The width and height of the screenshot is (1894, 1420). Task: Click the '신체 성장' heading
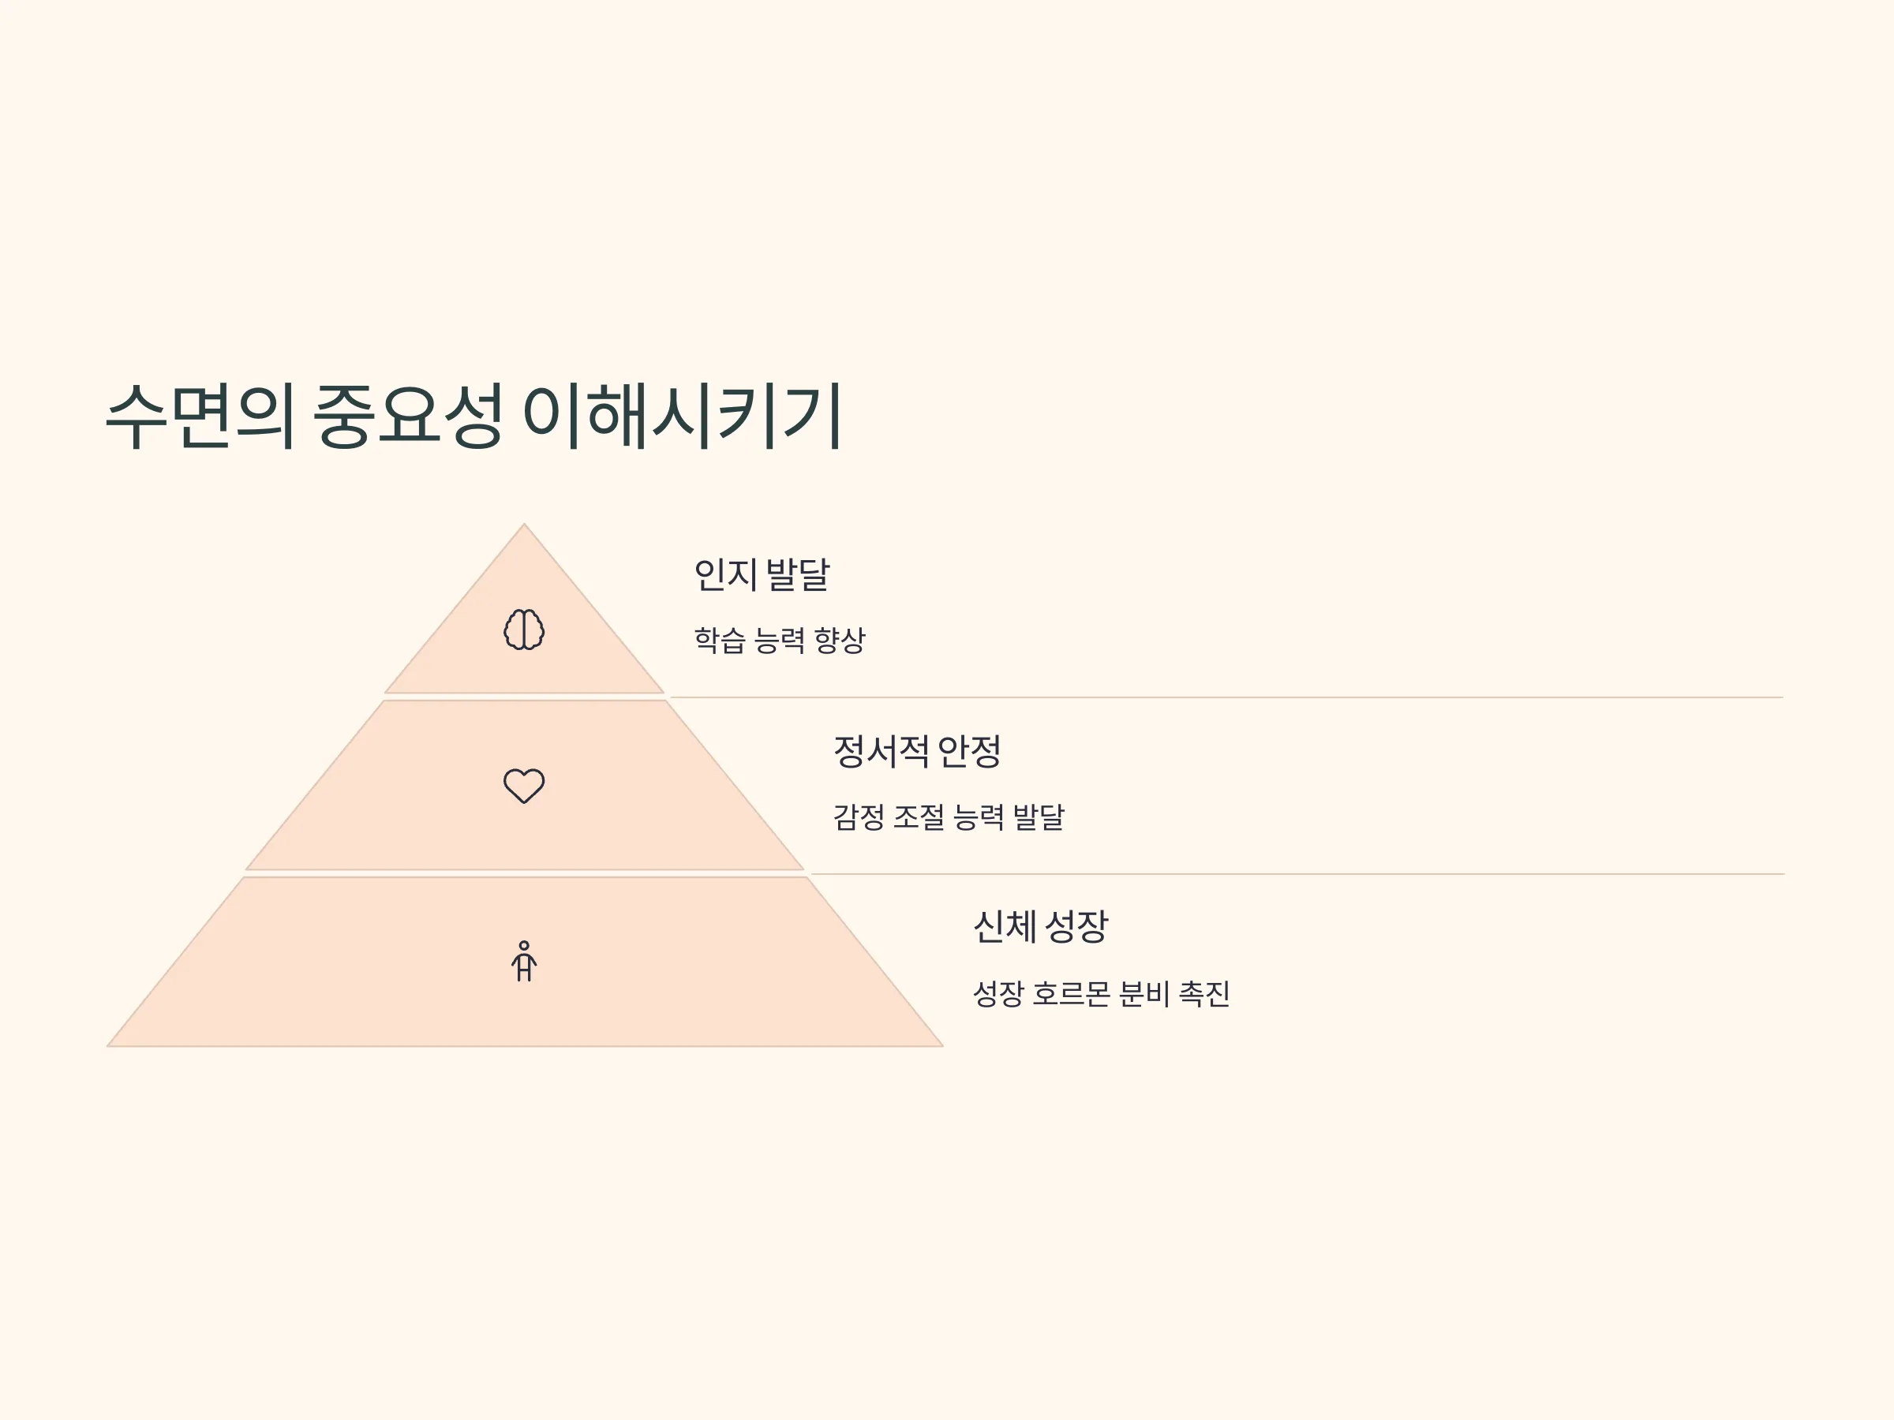[x=1040, y=927]
